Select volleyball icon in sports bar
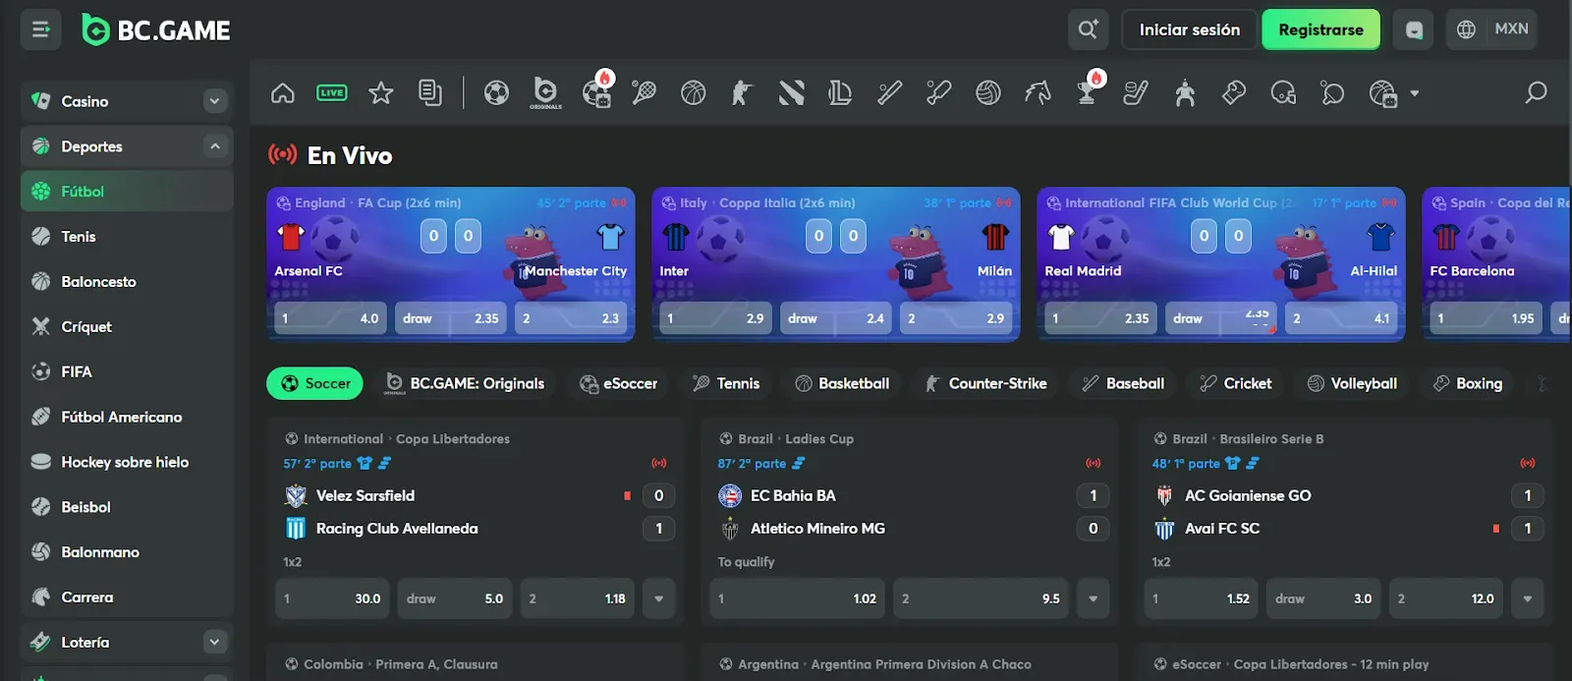This screenshot has height=681, width=1572. pyautogui.click(x=988, y=93)
